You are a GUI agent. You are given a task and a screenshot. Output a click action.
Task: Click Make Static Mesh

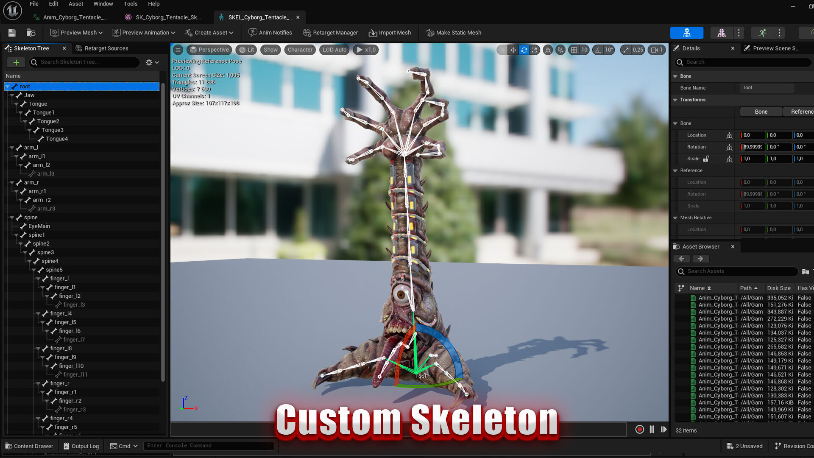(454, 33)
